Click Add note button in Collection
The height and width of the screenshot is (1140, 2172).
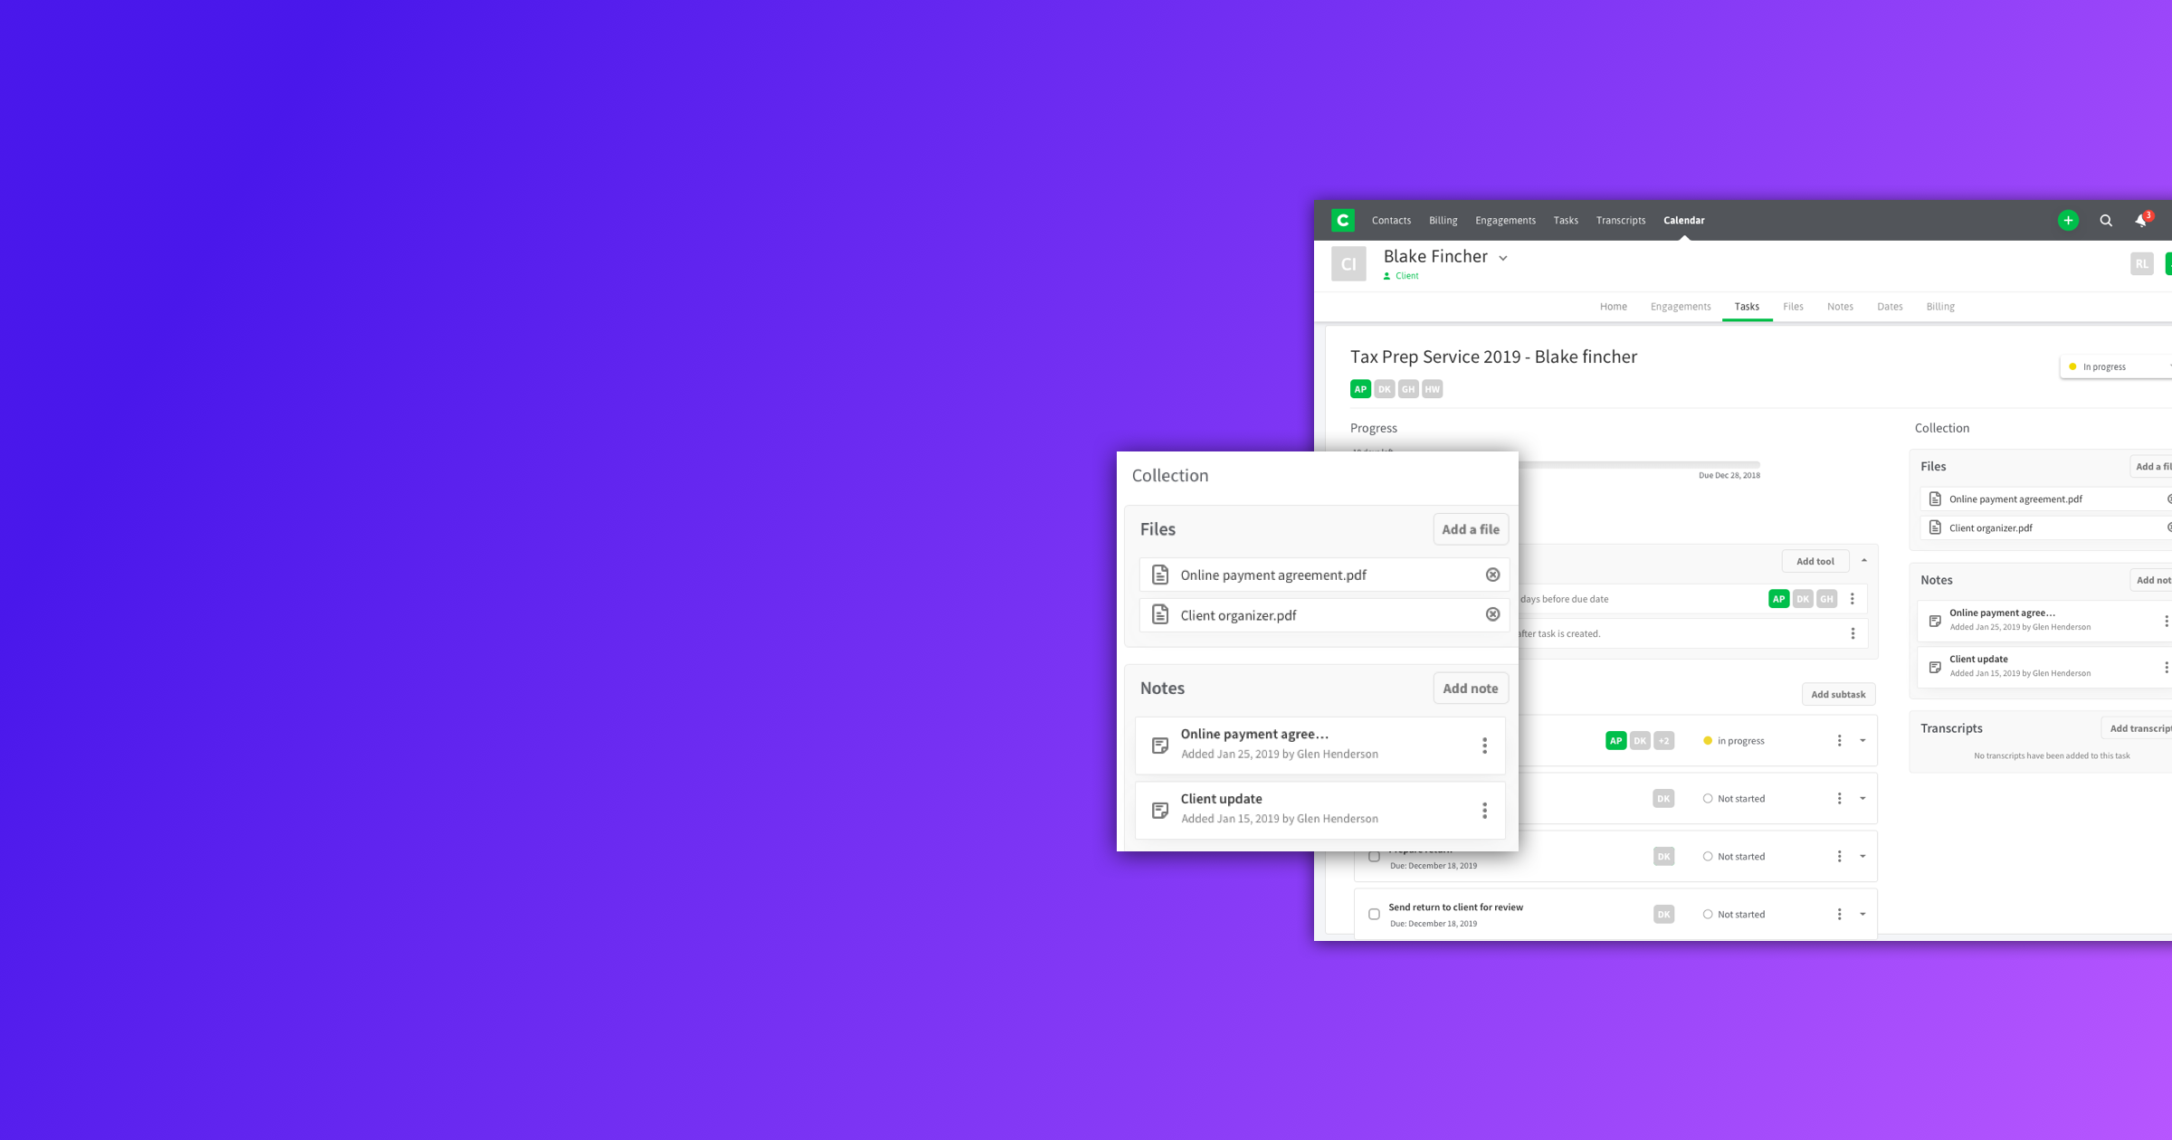pyautogui.click(x=1470, y=688)
